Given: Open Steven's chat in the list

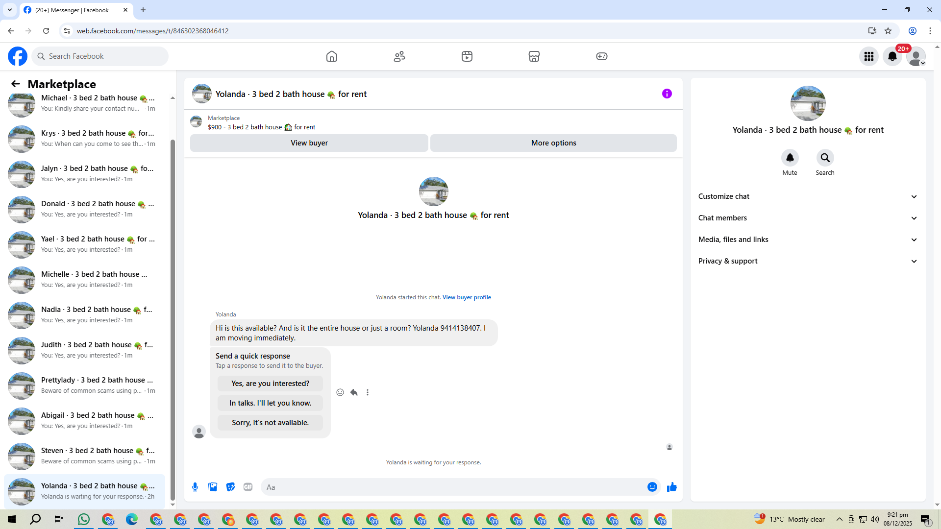Looking at the screenshot, I should pyautogui.click(x=84, y=456).
